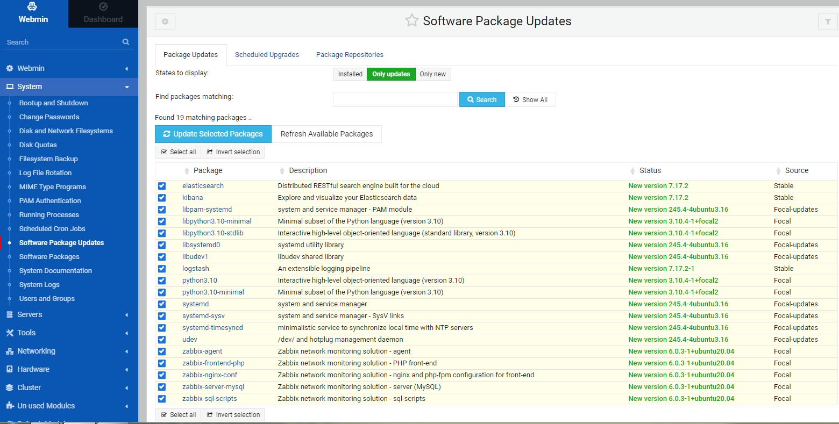The width and height of the screenshot is (839, 424).
Task: Click the filter funnel icon
Action: pos(828,21)
